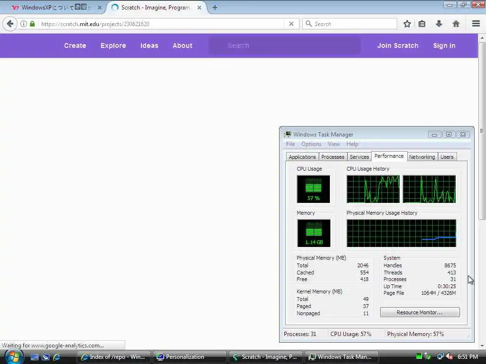Click status bar text Processes: 31
This screenshot has width=486, height=364.
pyautogui.click(x=300, y=334)
